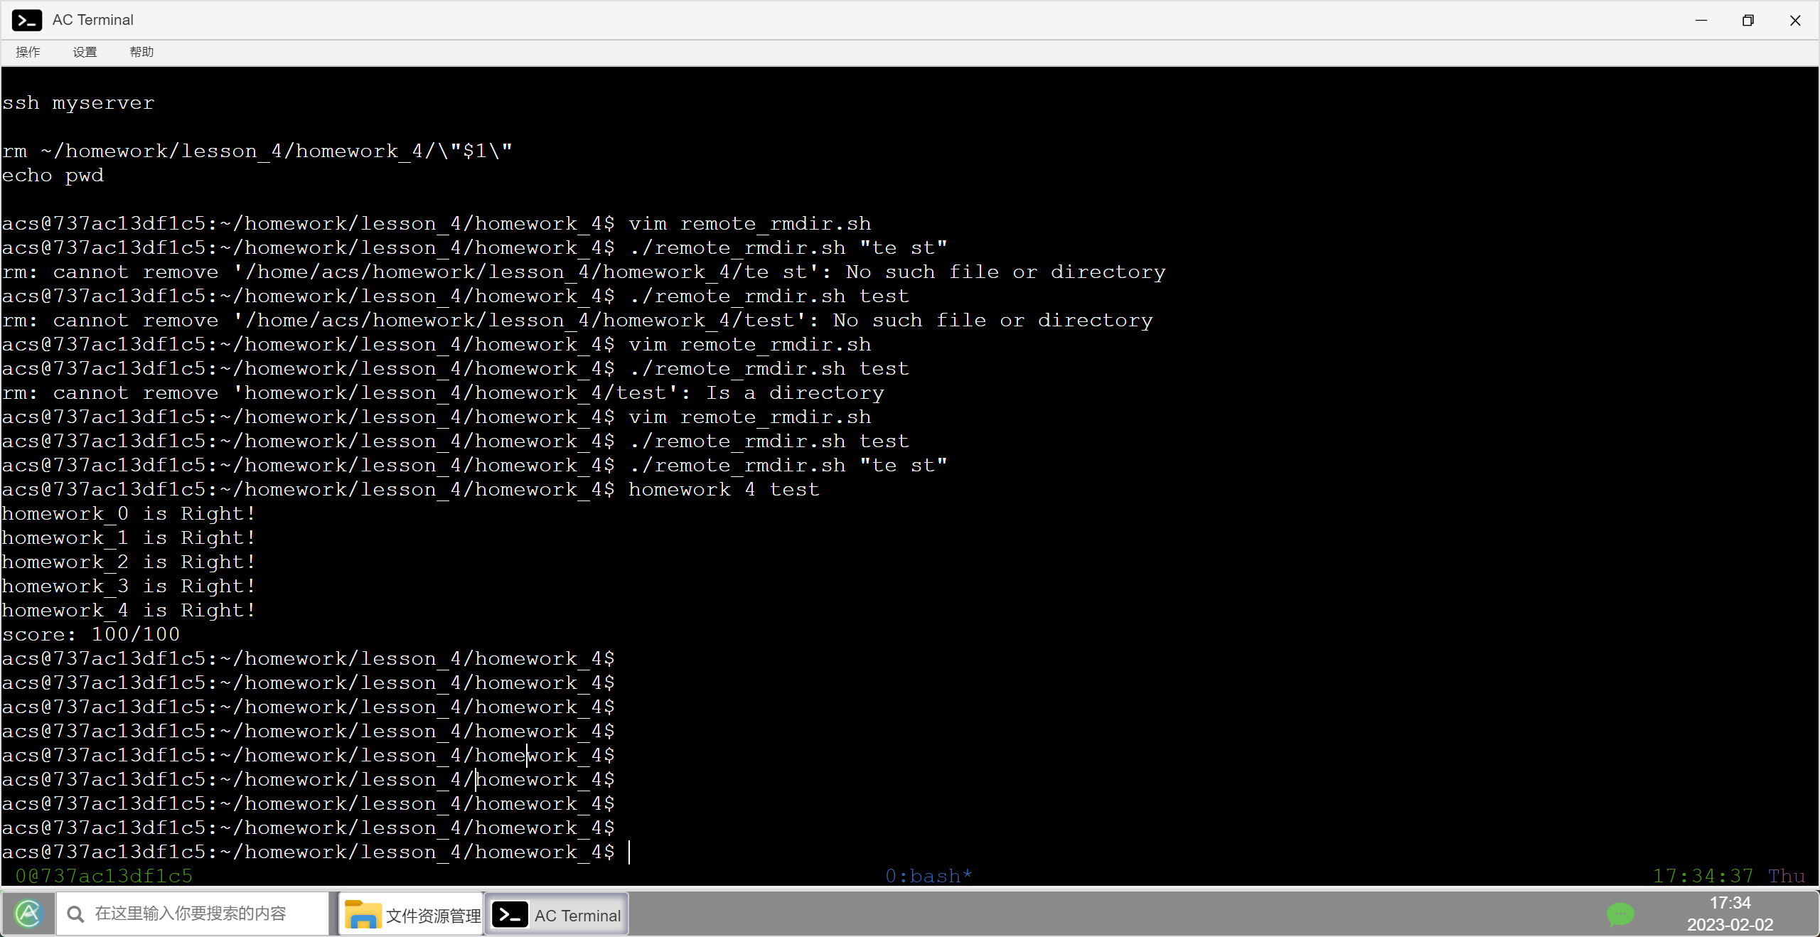Focus the taskbar search input field

(x=191, y=914)
